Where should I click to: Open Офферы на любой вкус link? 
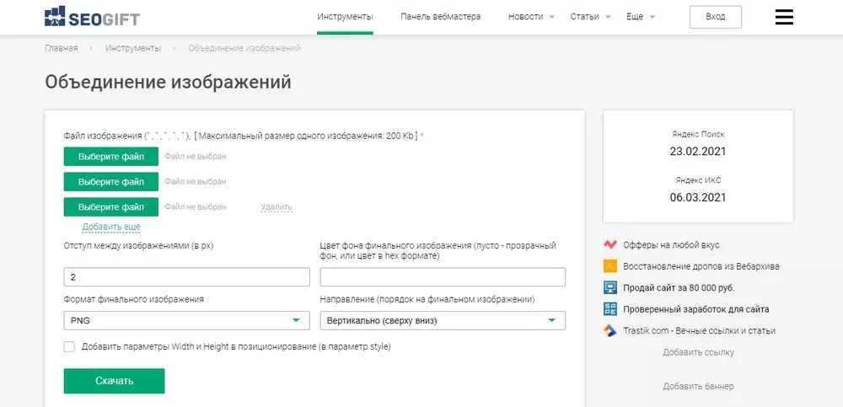tap(671, 245)
